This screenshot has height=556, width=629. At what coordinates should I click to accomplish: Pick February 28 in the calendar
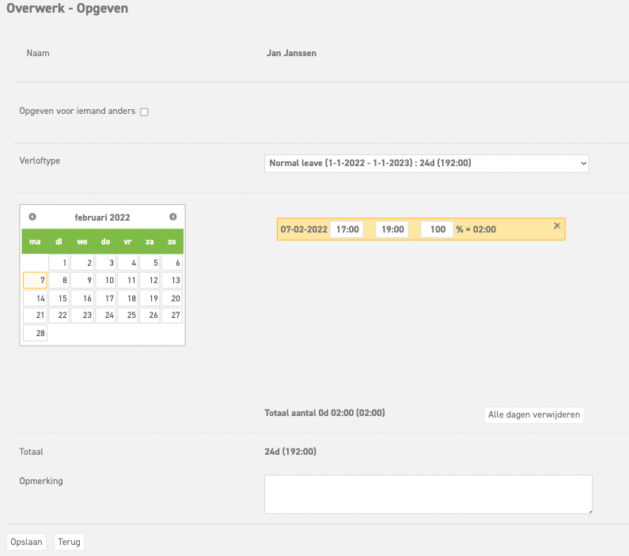coord(36,334)
